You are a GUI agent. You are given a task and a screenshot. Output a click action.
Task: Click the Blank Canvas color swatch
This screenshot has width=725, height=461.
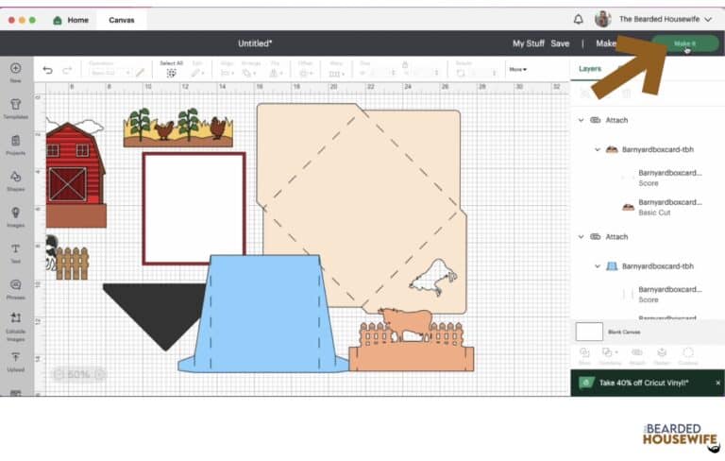point(589,332)
